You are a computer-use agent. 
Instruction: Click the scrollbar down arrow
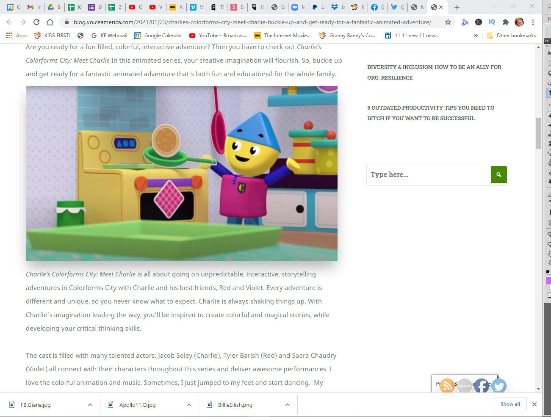538,388
